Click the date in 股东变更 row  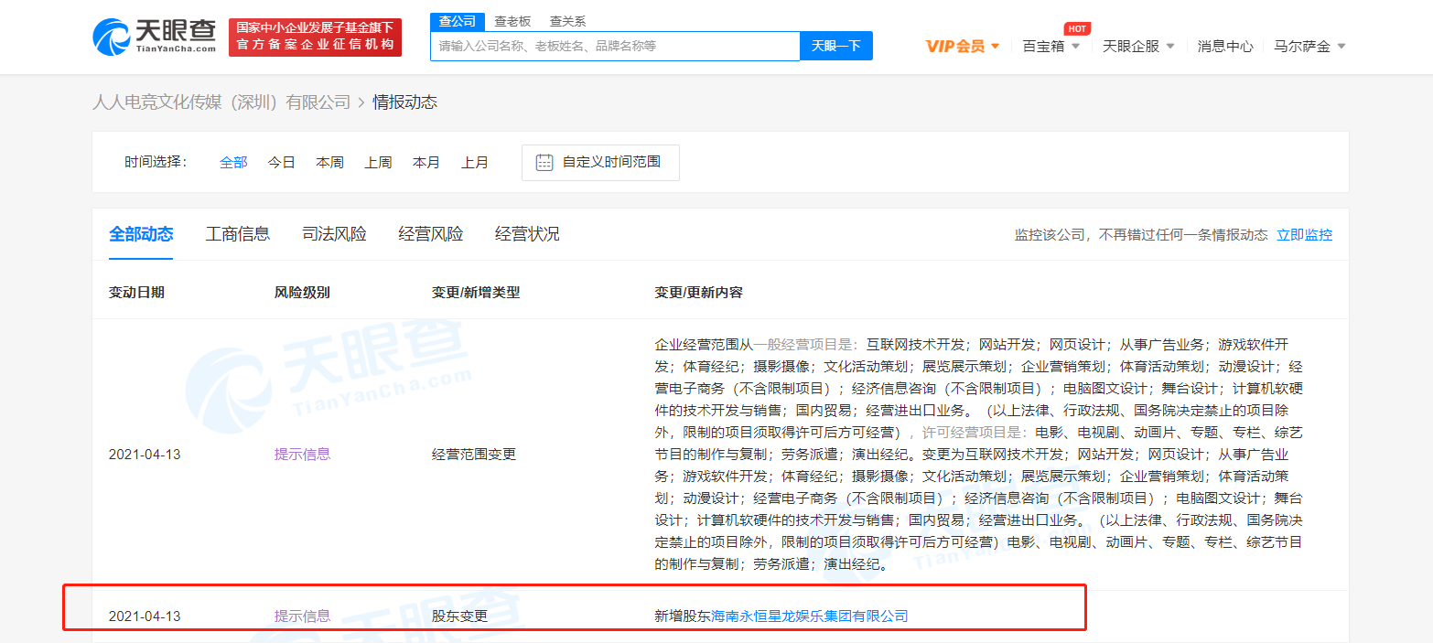[145, 616]
